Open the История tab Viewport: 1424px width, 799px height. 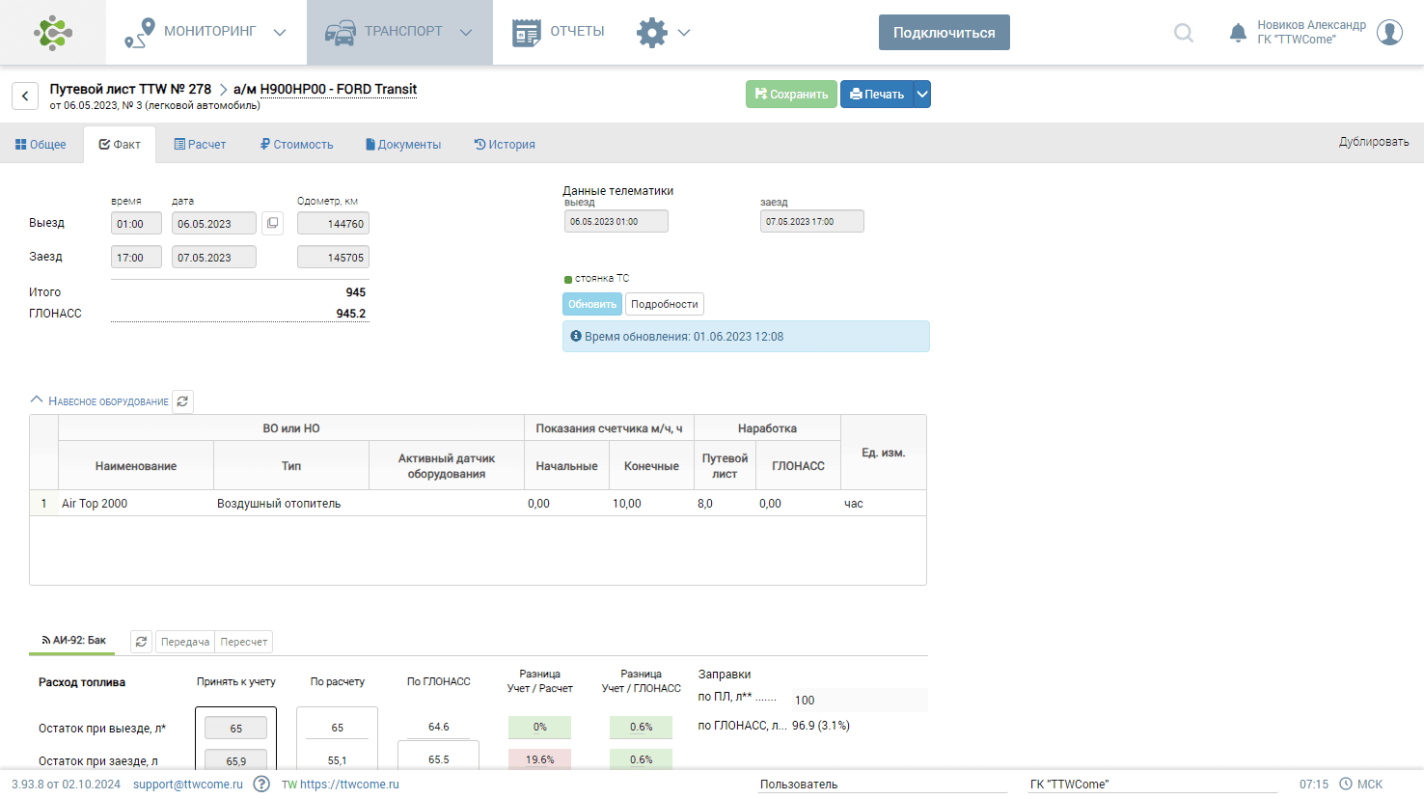505,144
